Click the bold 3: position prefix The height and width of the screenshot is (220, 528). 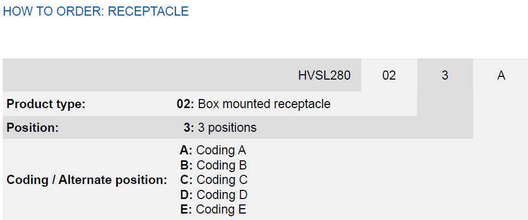pyautogui.click(x=189, y=127)
